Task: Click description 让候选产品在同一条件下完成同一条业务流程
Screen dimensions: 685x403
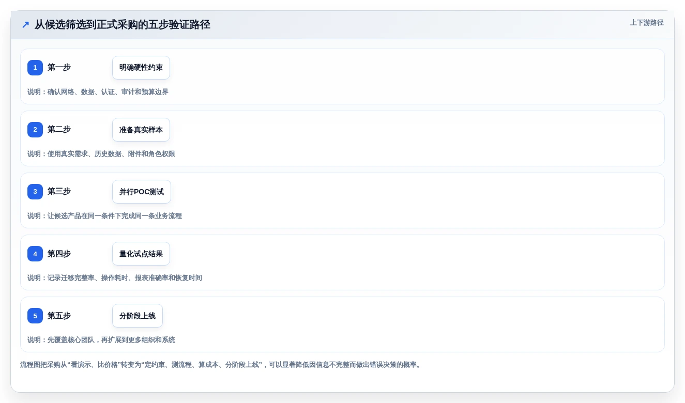Action: tap(115, 216)
